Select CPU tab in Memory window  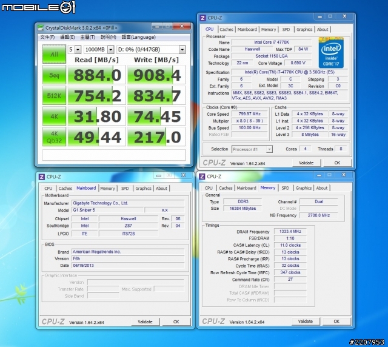click(209, 188)
